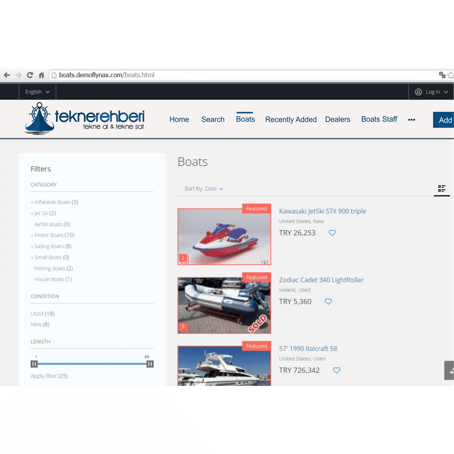Click the length slider minimum handle

click(x=34, y=364)
